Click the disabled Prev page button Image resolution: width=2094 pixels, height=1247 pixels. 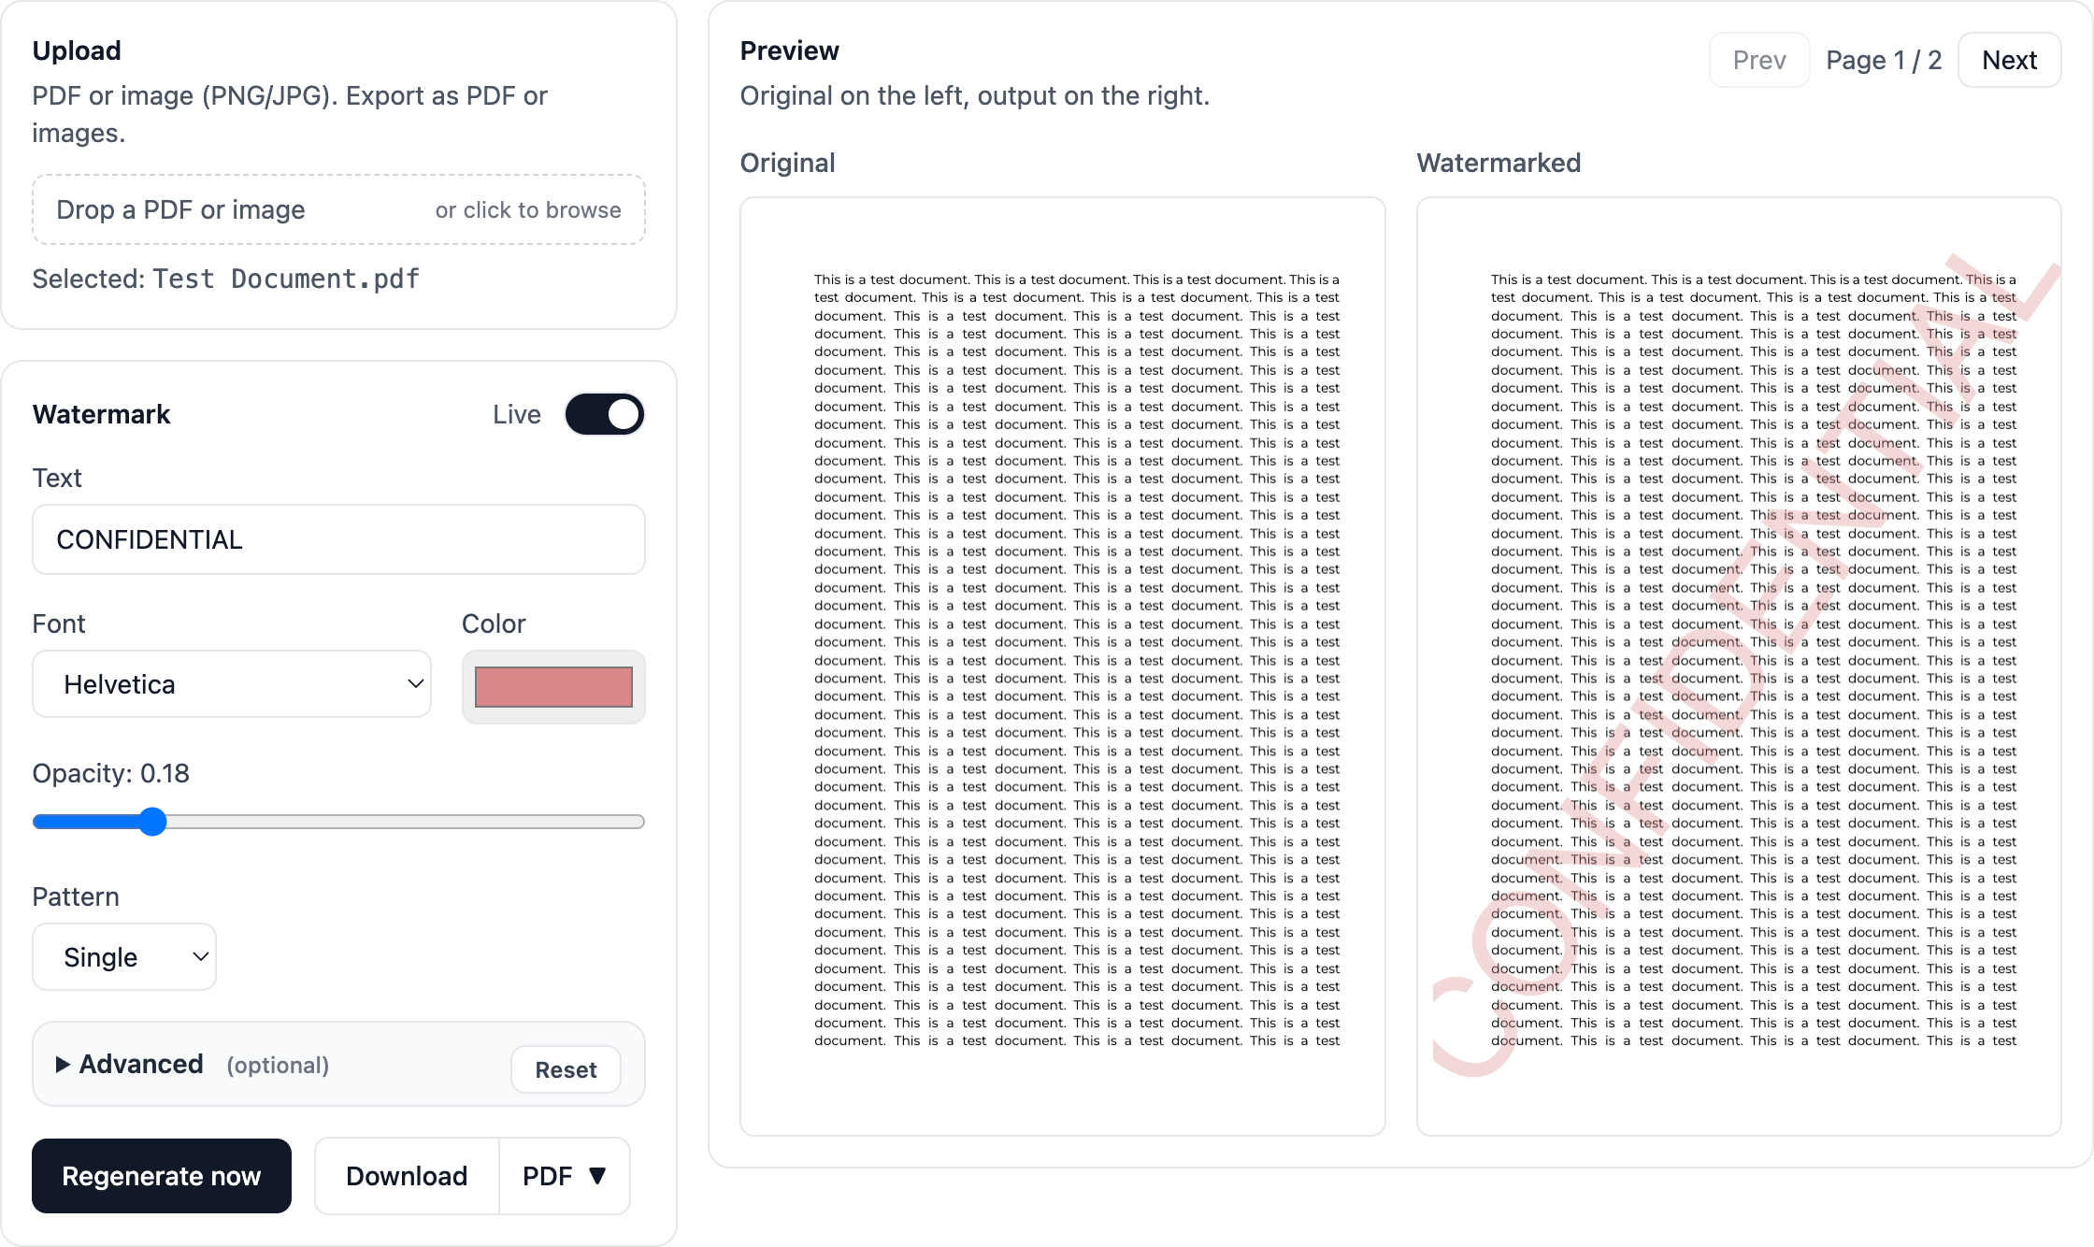pos(1758,59)
